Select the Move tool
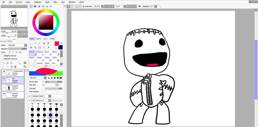This screenshot has height=127, width=258. point(31,48)
